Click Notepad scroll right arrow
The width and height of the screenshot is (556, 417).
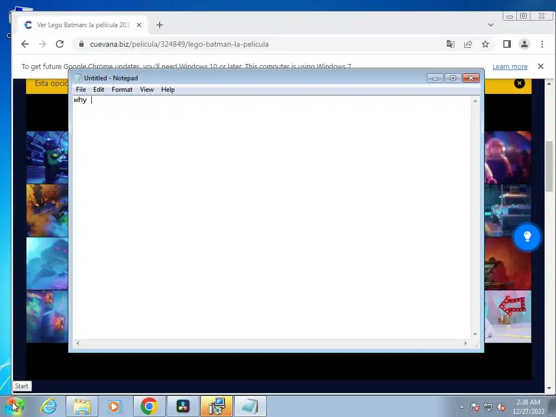pyautogui.click(x=465, y=343)
